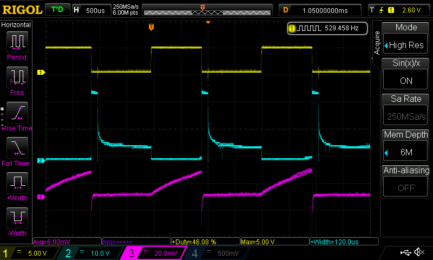The height and width of the screenshot is (260, 433).
Task: Choose the Rise Time measurement icon
Action: click(16, 113)
